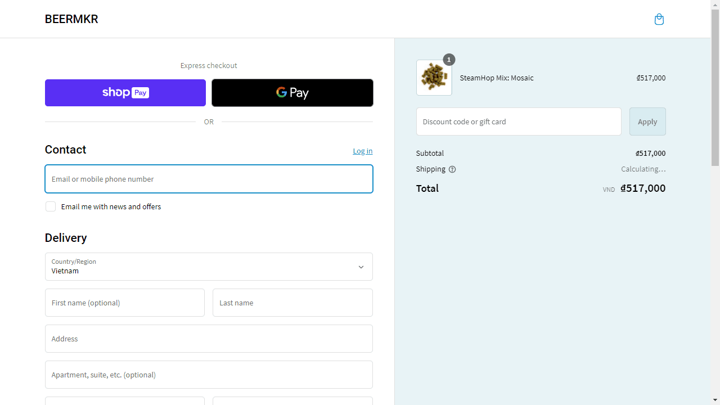Focus the email or mobile phone field
The width and height of the screenshot is (720, 405).
coord(209,179)
